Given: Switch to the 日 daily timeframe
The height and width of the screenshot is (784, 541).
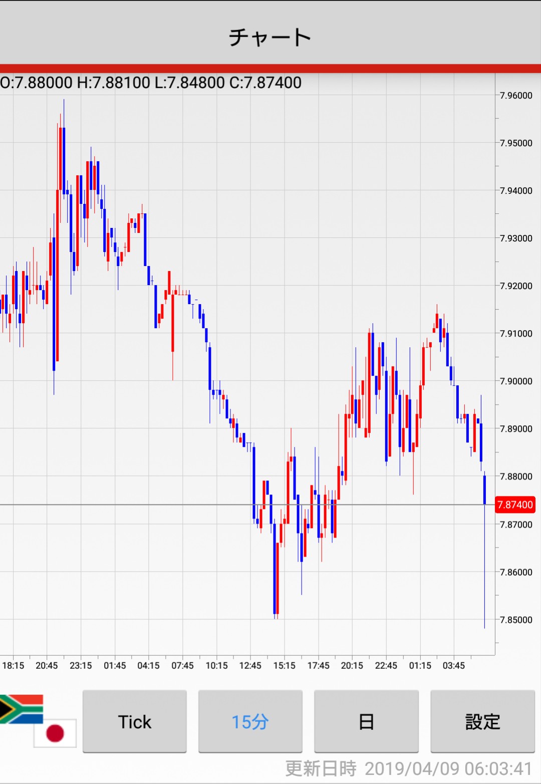Looking at the screenshot, I should pos(366,721).
